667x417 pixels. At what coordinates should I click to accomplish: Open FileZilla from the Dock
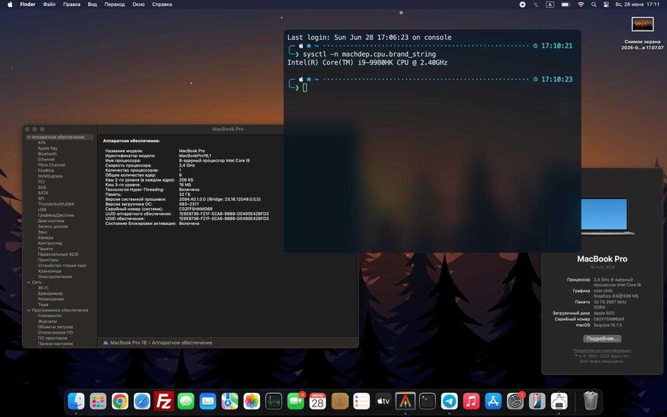[164, 401]
